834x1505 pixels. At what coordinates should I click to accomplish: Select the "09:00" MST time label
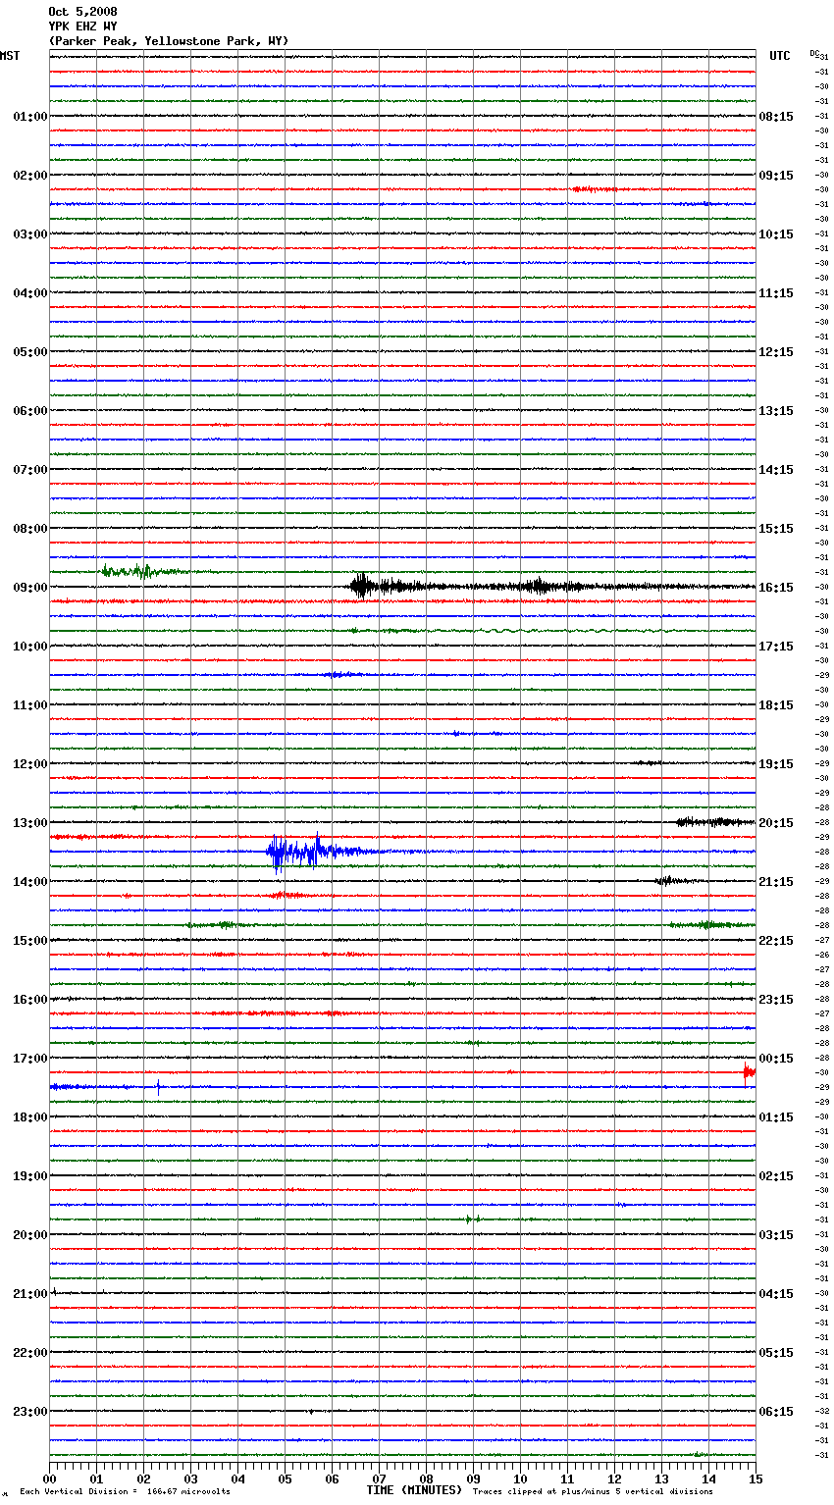coord(30,588)
